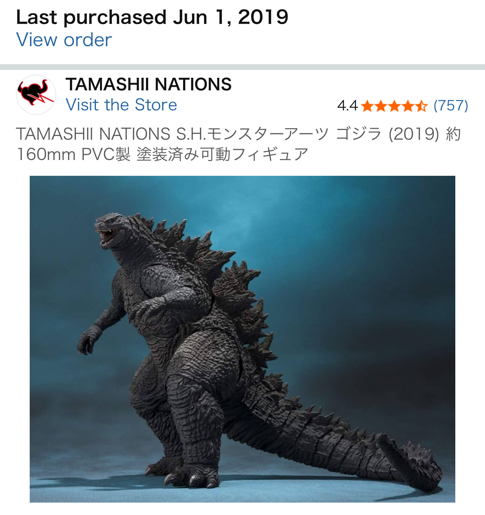The width and height of the screenshot is (485, 515).
Task: Click the 4.4 rating number
Action: pos(347,106)
